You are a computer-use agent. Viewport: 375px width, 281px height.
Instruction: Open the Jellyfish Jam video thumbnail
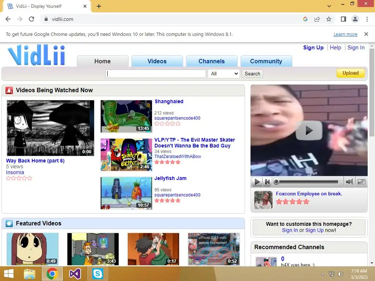coord(126,193)
